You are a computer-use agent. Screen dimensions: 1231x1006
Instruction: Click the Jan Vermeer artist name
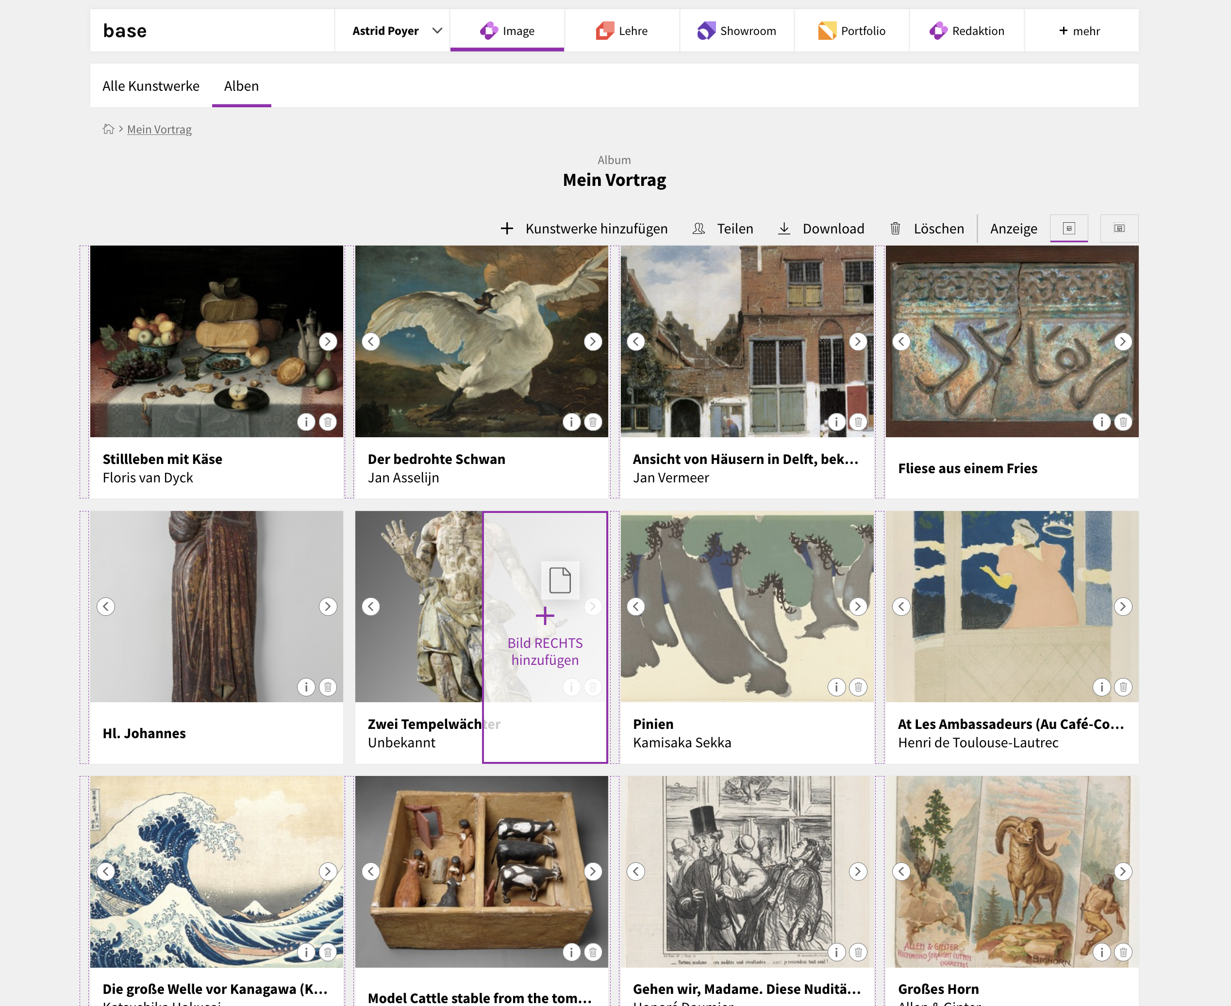coord(671,478)
